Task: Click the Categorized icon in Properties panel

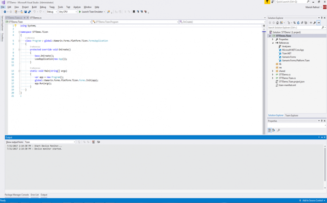Action: pos(270,130)
